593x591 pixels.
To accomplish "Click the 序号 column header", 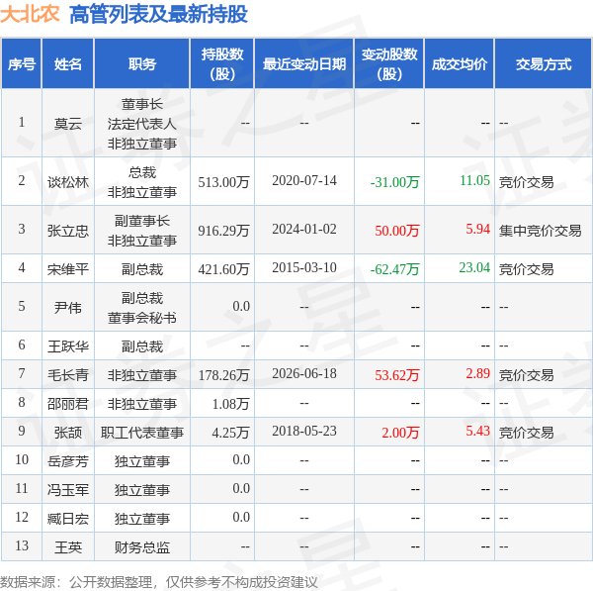I will pyautogui.click(x=22, y=64).
